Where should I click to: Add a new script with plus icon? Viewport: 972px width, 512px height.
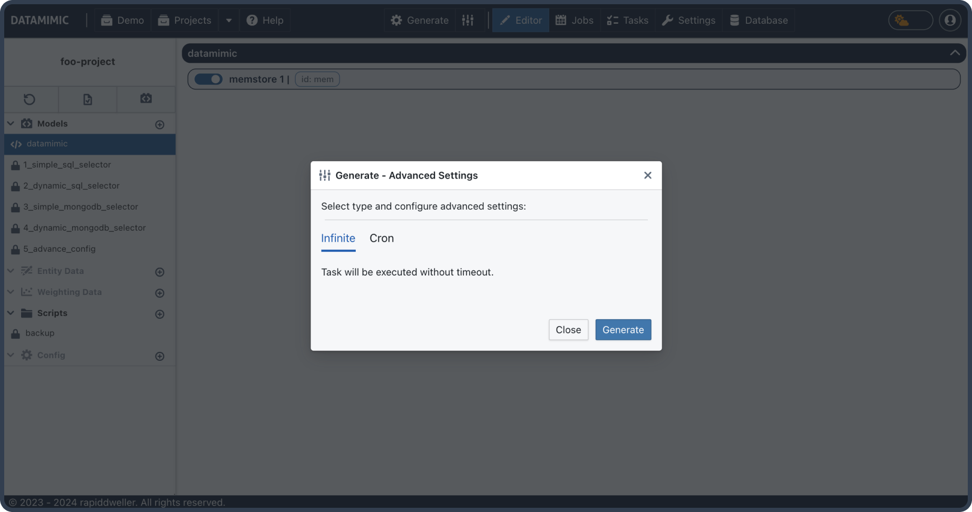160,314
